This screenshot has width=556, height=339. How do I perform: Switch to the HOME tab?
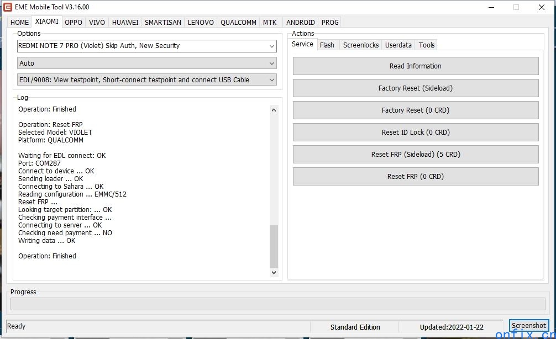pos(19,23)
